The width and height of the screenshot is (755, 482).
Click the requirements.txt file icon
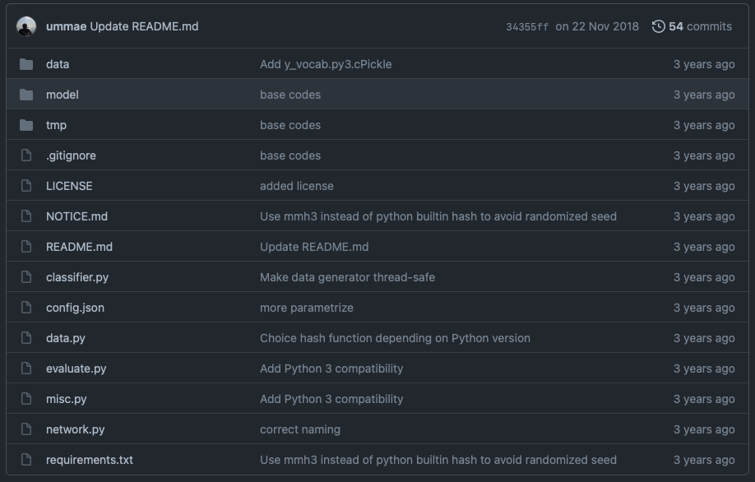(26, 460)
